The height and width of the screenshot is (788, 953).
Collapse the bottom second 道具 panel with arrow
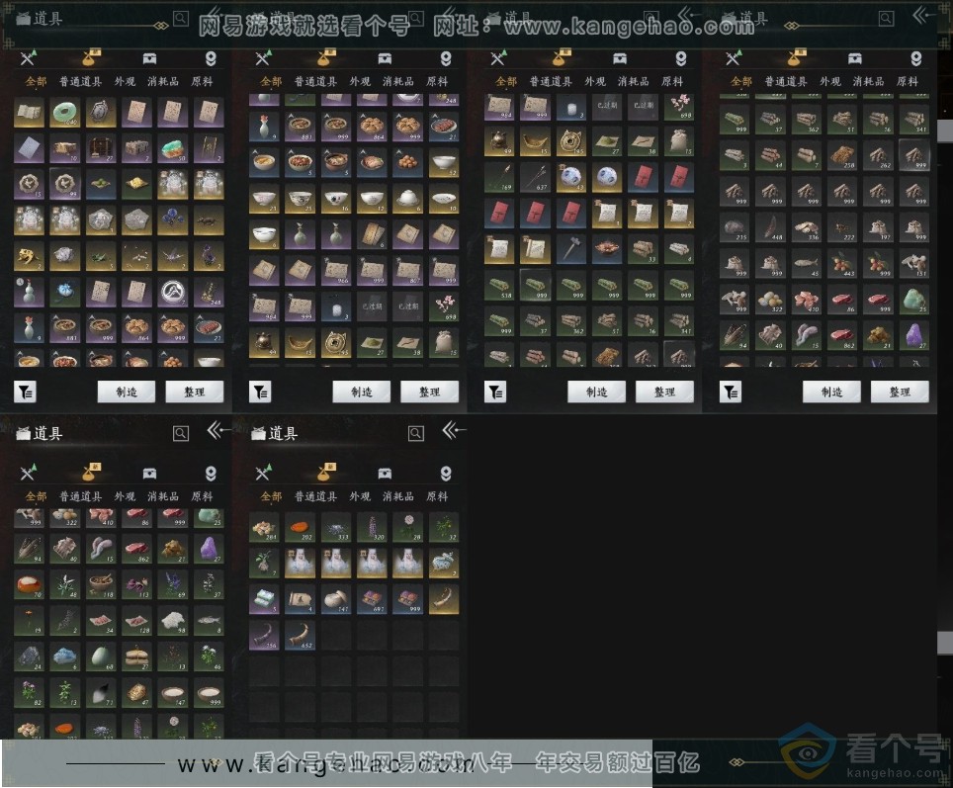click(x=453, y=431)
